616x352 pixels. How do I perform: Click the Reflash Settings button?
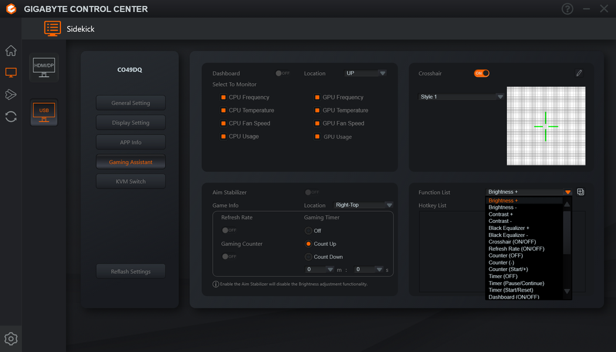click(x=131, y=272)
